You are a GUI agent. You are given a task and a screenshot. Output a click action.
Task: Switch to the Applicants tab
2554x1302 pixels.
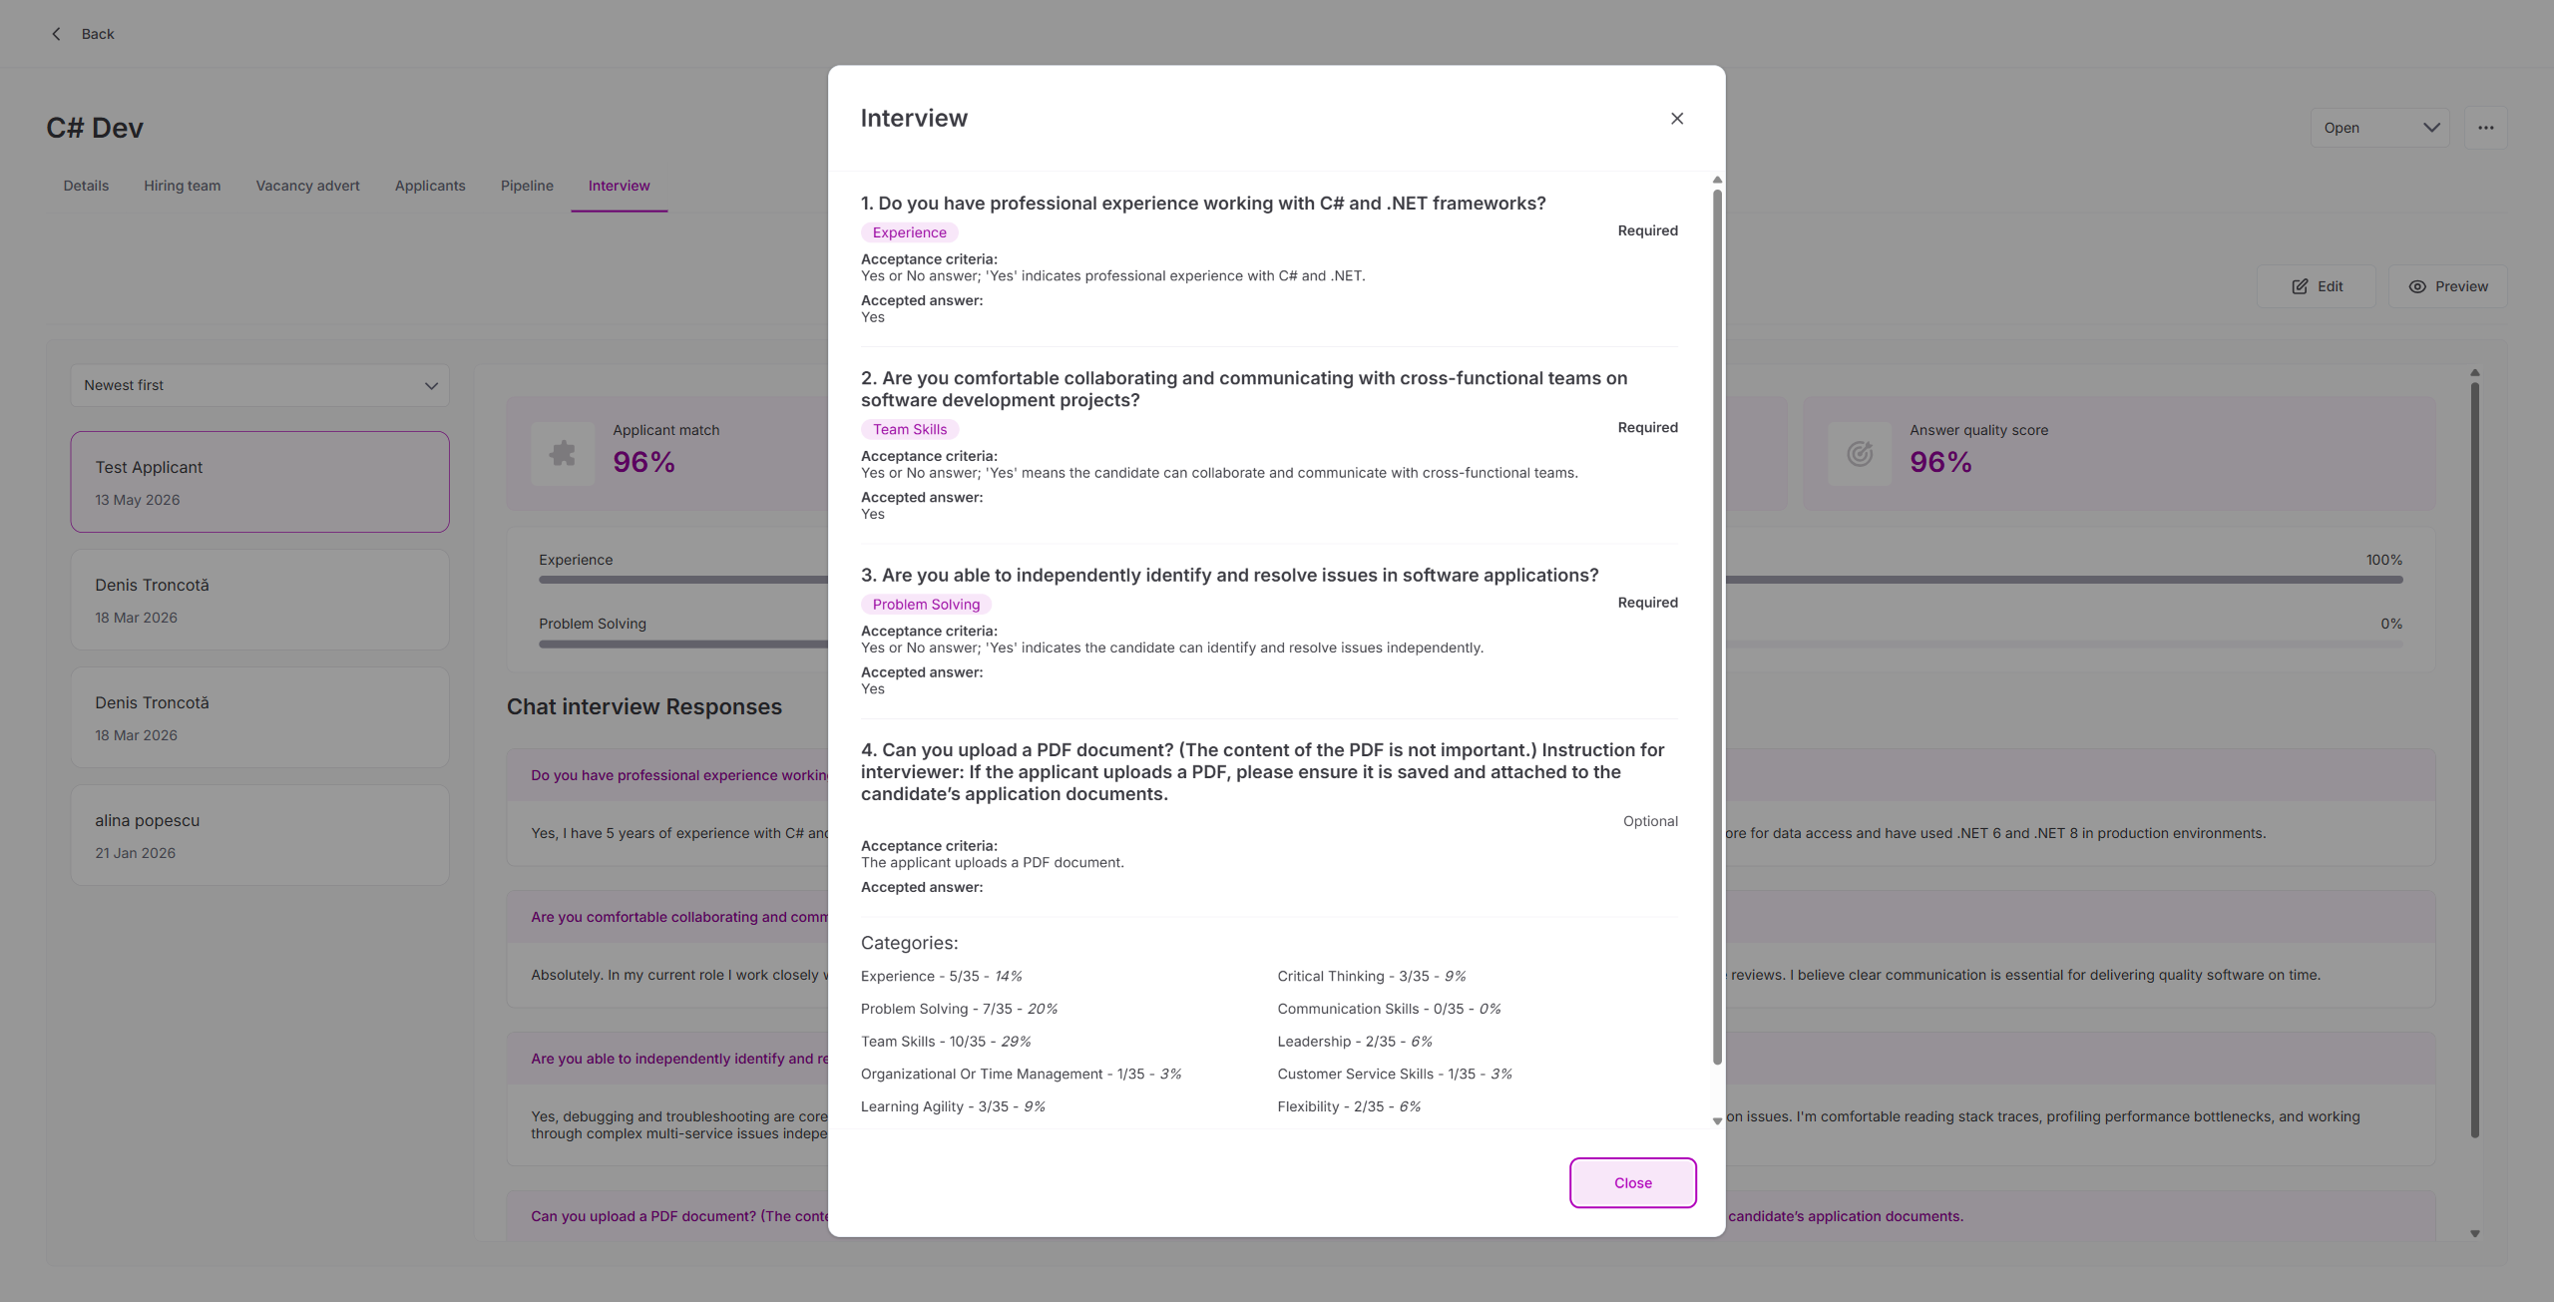coord(430,186)
